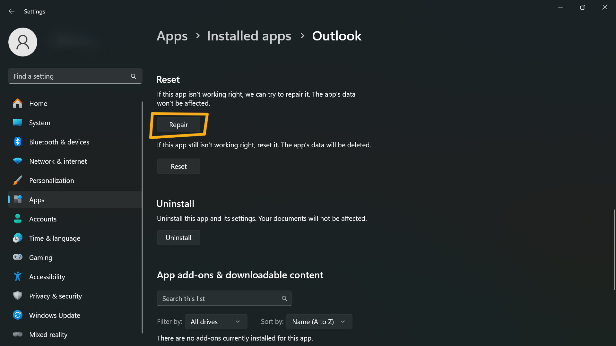Screen dimensions: 616x346
Task: Open Windows Update
Action: tap(75, 315)
